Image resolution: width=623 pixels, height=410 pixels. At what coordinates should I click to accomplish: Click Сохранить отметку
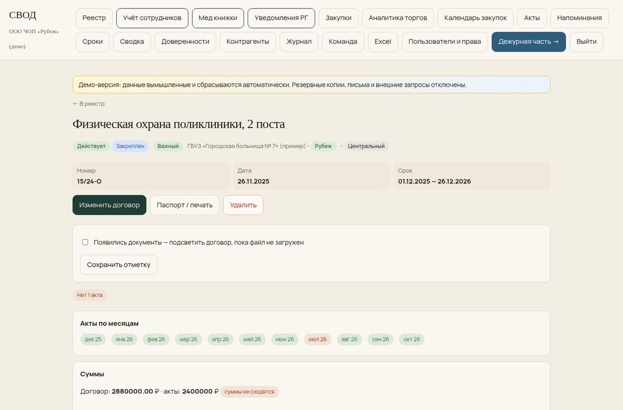(x=119, y=265)
